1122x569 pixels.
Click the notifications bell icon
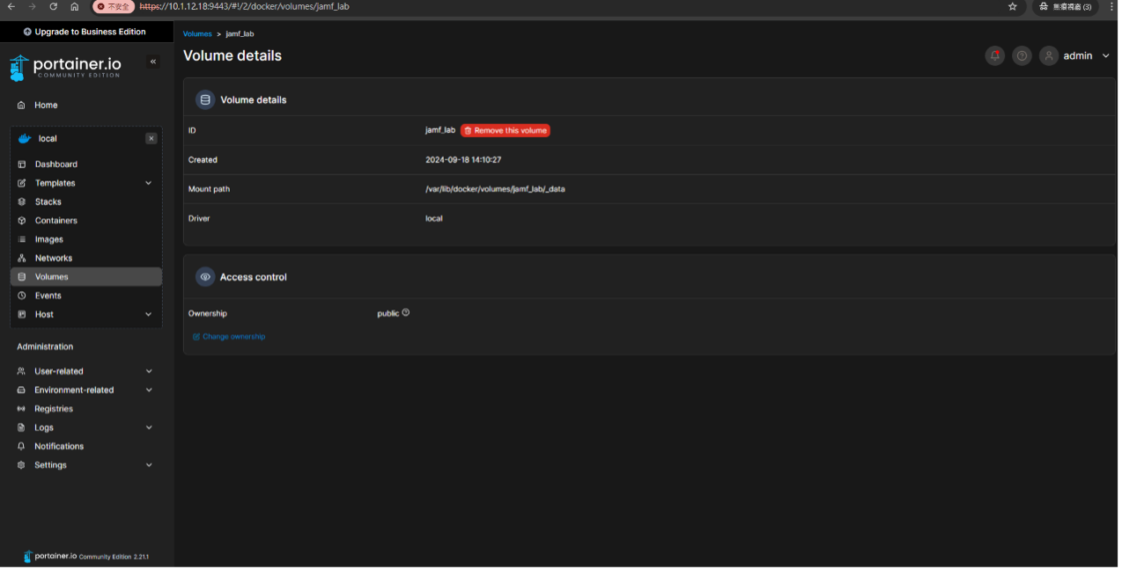coord(994,55)
